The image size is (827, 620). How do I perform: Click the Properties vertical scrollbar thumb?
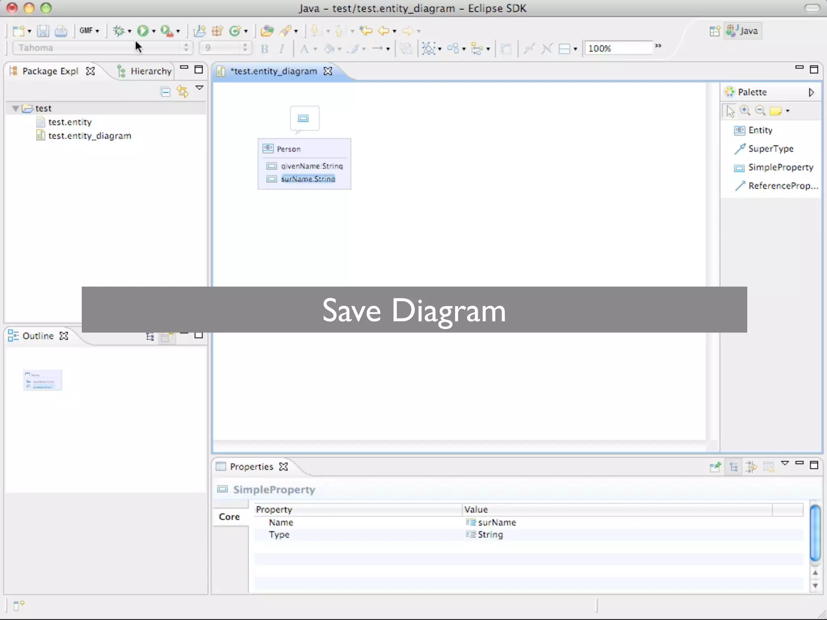coord(815,533)
